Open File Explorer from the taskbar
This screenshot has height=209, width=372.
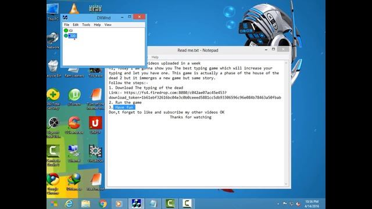pos(85,204)
